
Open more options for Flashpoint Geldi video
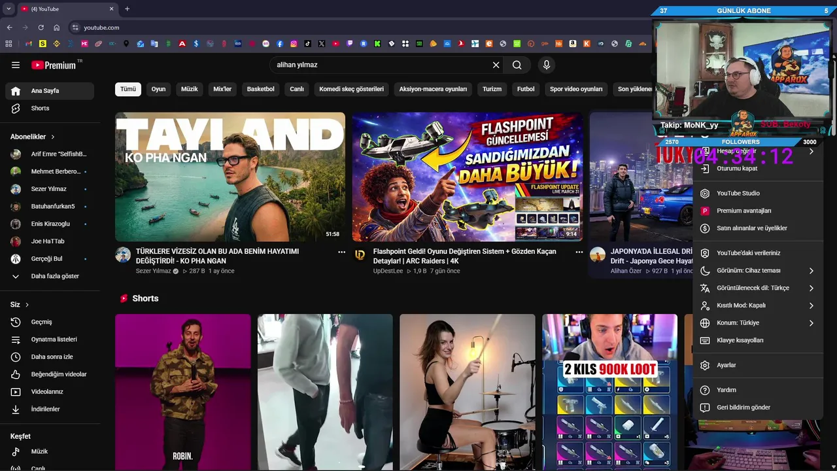pyautogui.click(x=579, y=252)
